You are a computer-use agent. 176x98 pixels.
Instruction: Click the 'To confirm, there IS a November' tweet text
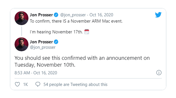pos(76,21)
